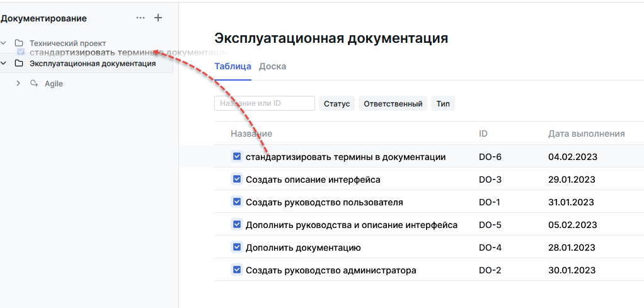
Task: Click task icon for Дополнить документацию
Action: click(x=237, y=248)
